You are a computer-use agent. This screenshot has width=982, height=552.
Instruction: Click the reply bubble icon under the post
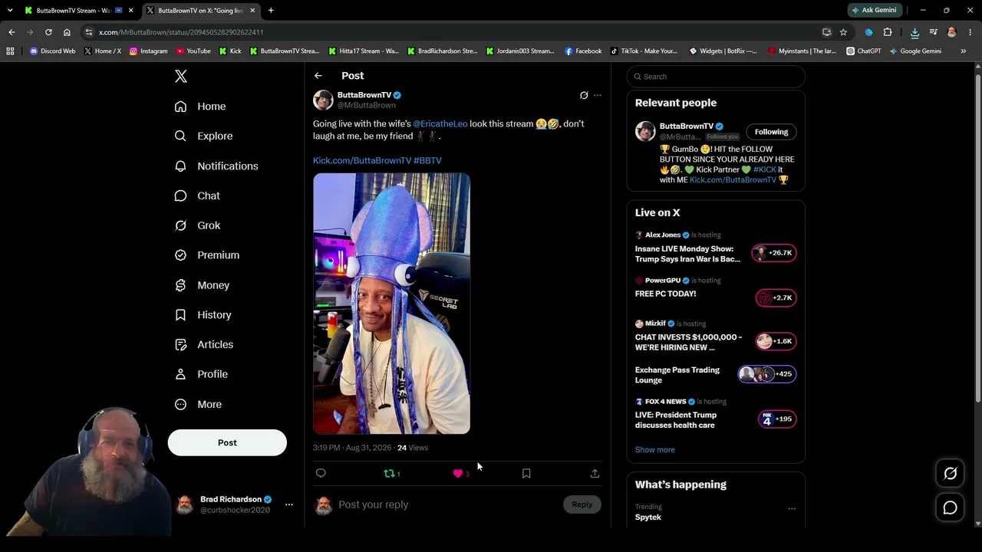click(321, 473)
